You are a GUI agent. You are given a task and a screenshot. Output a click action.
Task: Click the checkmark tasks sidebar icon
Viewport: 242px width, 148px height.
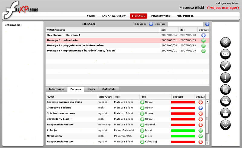pos(225,66)
